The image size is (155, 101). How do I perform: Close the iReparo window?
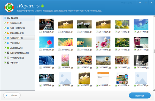(152, 3)
